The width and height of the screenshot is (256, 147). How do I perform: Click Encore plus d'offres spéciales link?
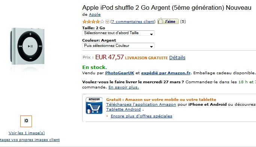[x=142, y=116]
